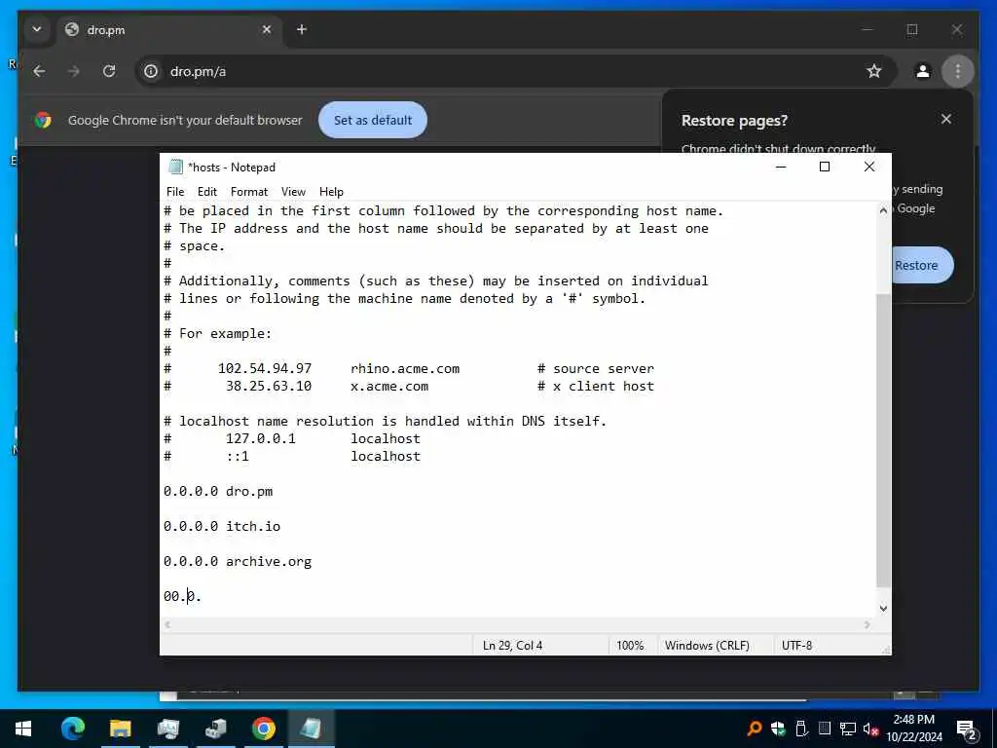997x748 pixels.
Task: Click 'rhino.acme.com' in the text
Action: 405,368
